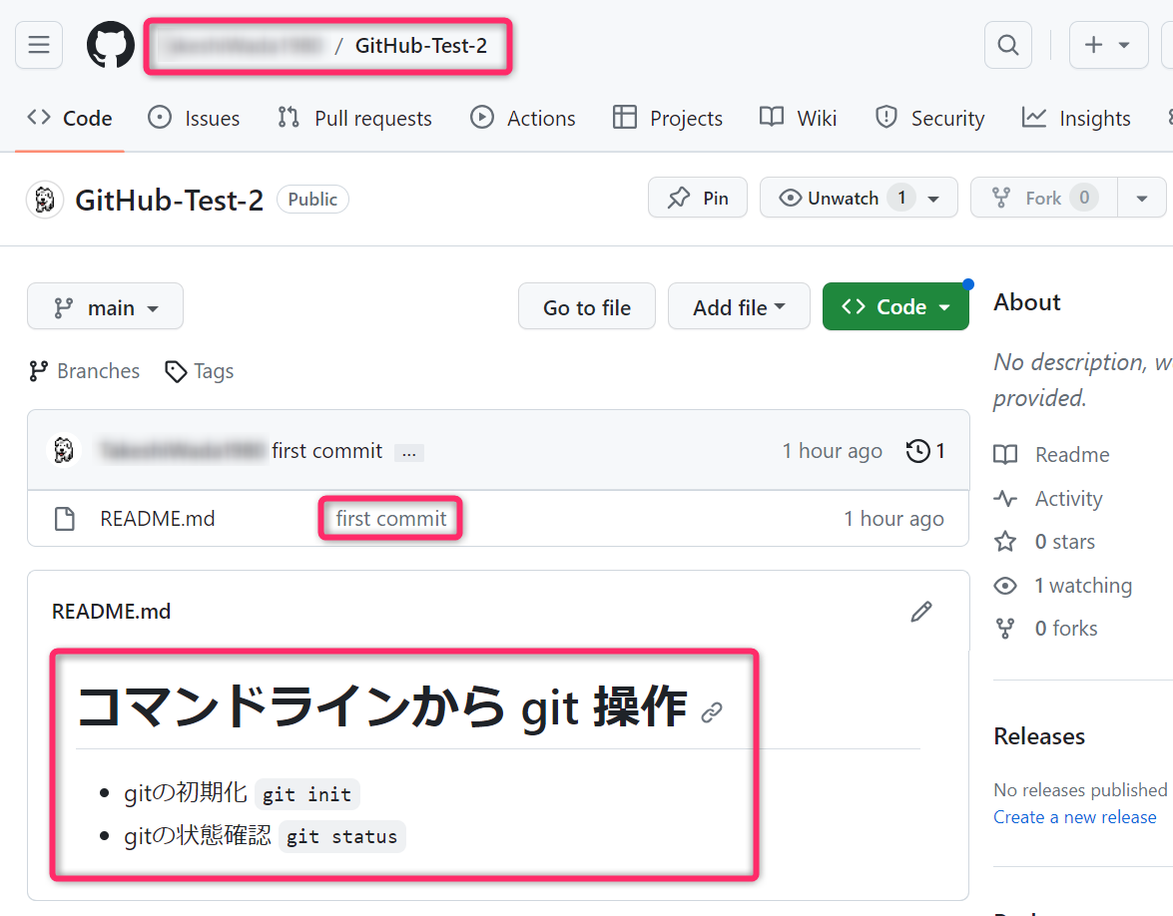Screen dimensions: 1173x916
Task: Open the hamburger navigation menu
Action: [39, 46]
